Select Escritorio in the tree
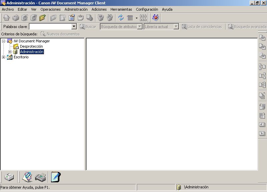This screenshot has width=267, height=192. point(21,57)
